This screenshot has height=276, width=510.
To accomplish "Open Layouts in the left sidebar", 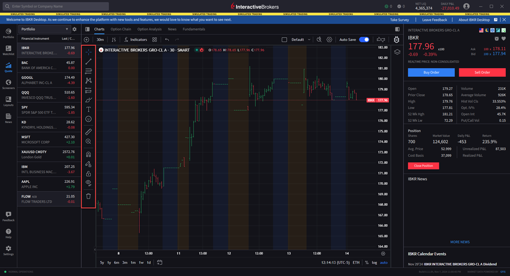I will 9,101.
